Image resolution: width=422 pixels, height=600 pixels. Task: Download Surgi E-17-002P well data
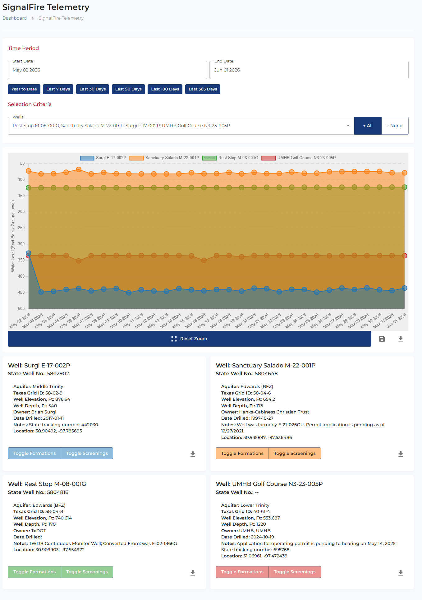tap(193, 454)
